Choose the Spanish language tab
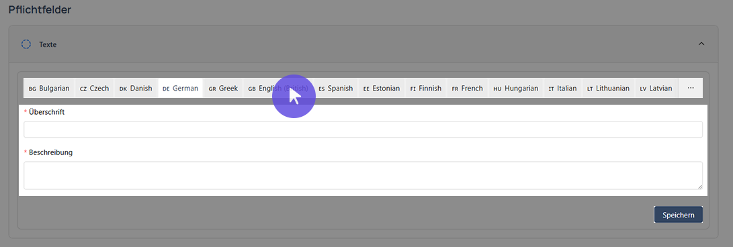 (336, 88)
